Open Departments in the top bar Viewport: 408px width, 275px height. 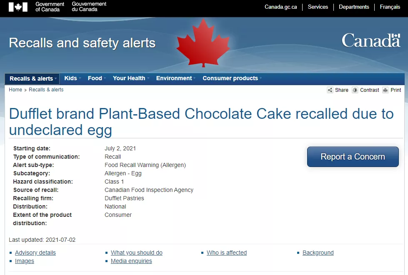354,7
